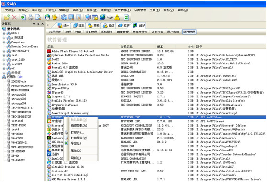Click the stacked blue windows toolbar icon
Viewport: 267px width, 182px height.
[x=64, y=17]
